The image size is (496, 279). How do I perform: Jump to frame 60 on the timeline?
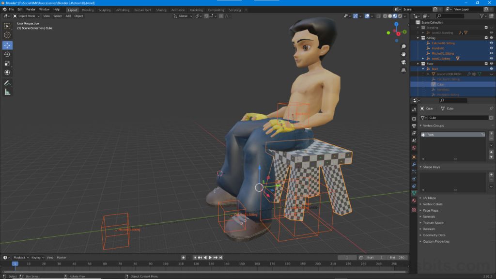tap(104, 264)
